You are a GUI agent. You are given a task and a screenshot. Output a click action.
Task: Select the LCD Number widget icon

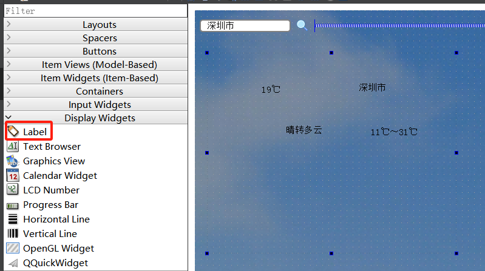[13, 189]
